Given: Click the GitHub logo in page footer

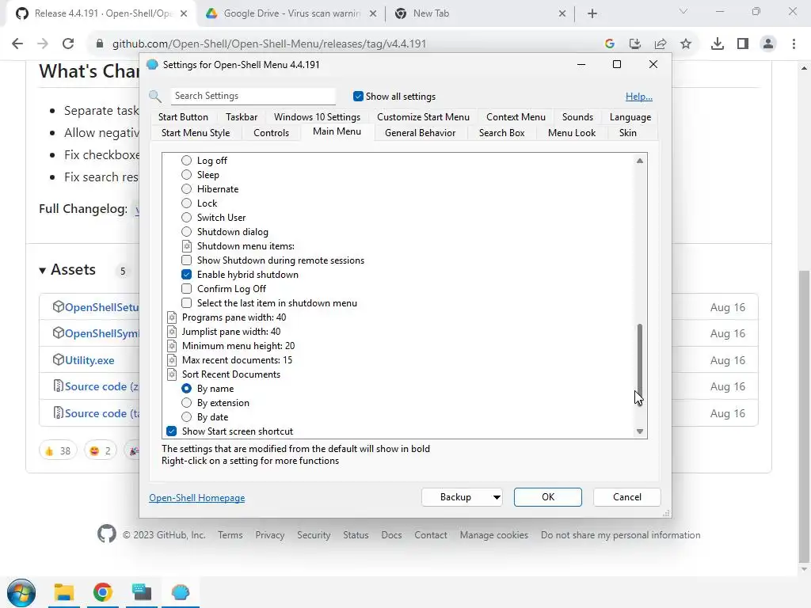Looking at the screenshot, I should click(x=107, y=534).
